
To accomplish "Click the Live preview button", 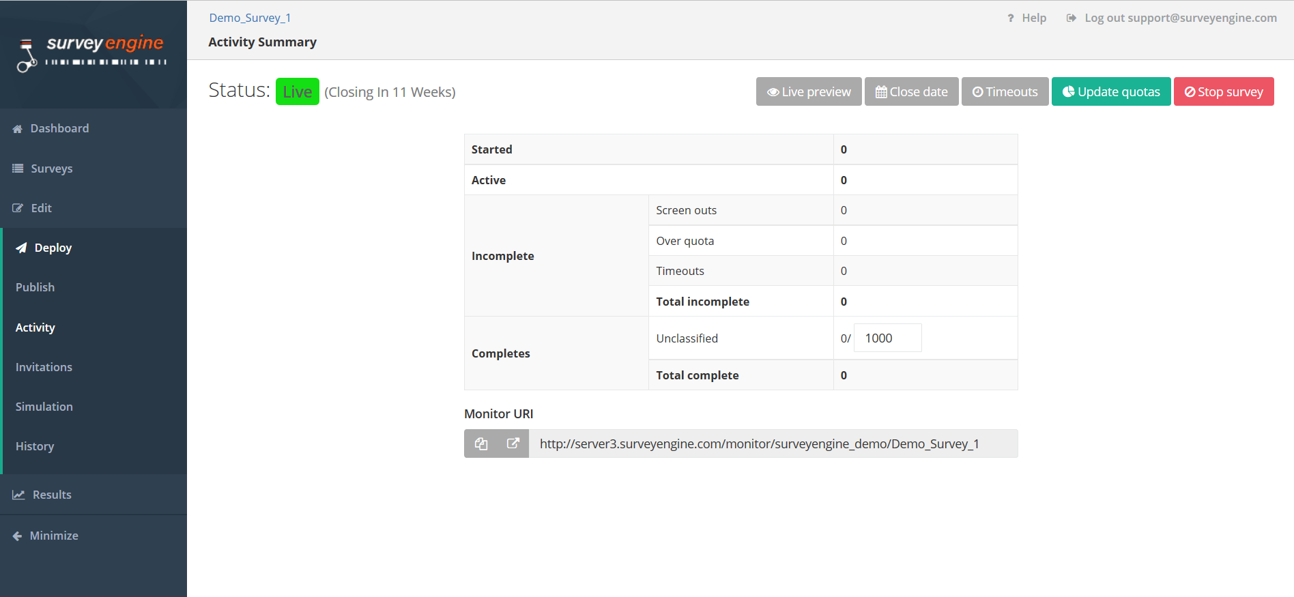I will [x=809, y=91].
